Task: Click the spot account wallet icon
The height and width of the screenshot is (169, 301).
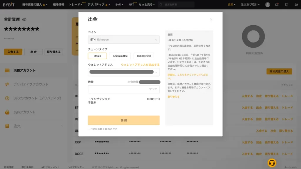Action: pos(7,70)
